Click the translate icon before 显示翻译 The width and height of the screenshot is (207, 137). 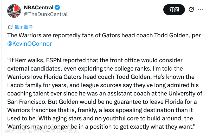pyautogui.click(x=10, y=27)
